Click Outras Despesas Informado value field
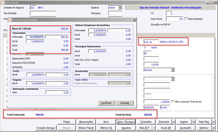The image size is (218, 132). click(119, 31)
